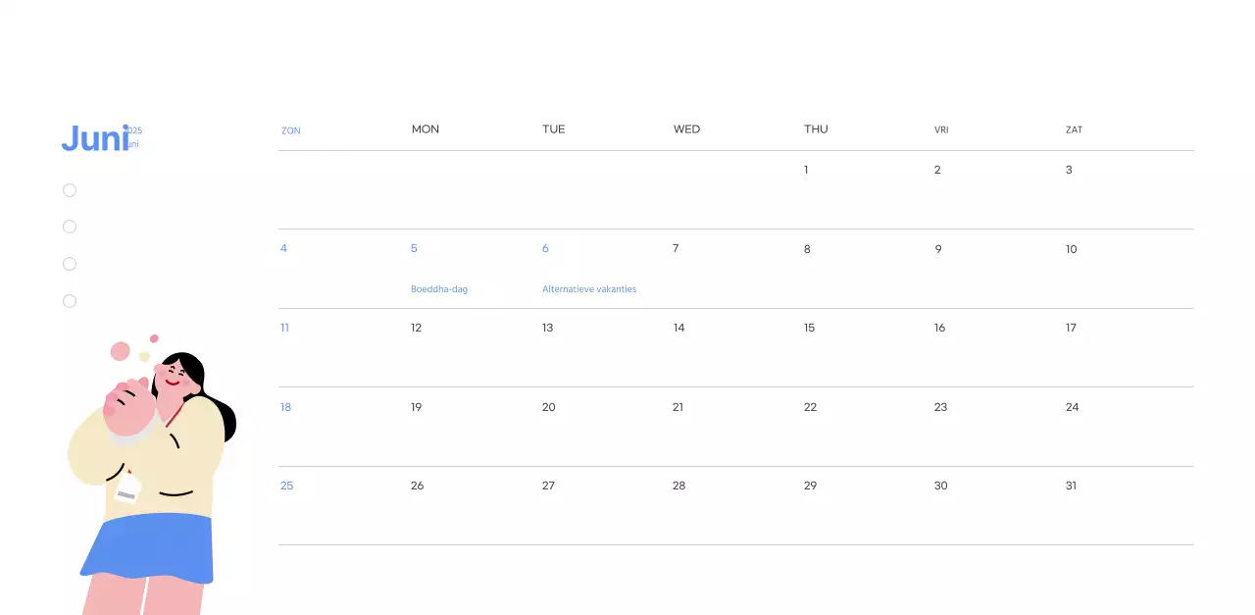Open the Alternatieve vakanties event link
This screenshot has width=1255, height=615.
pyautogui.click(x=589, y=288)
